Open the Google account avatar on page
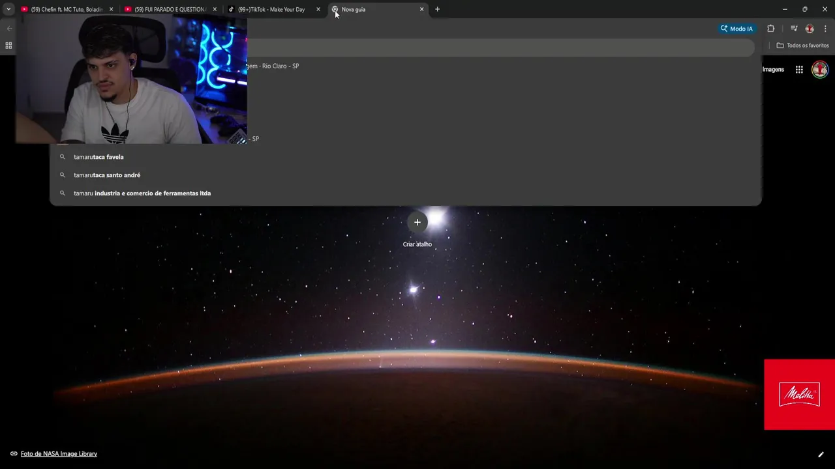835x469 pixels. point(820,69)
